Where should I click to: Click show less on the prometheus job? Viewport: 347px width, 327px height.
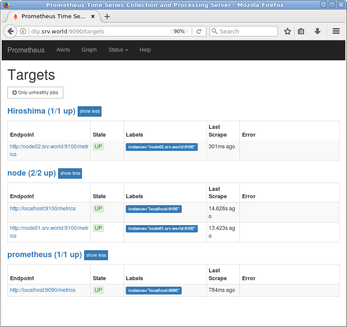(x=96, y=255)
